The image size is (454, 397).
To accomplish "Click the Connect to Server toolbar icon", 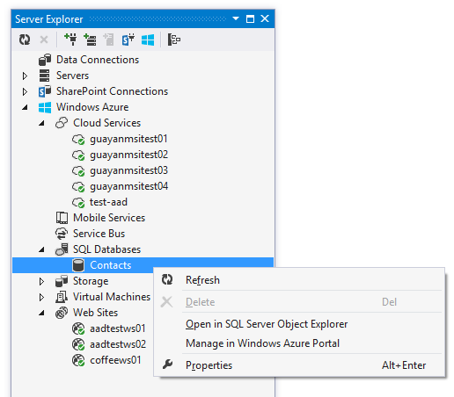I will pyautogui.click(x=90, y=40).
